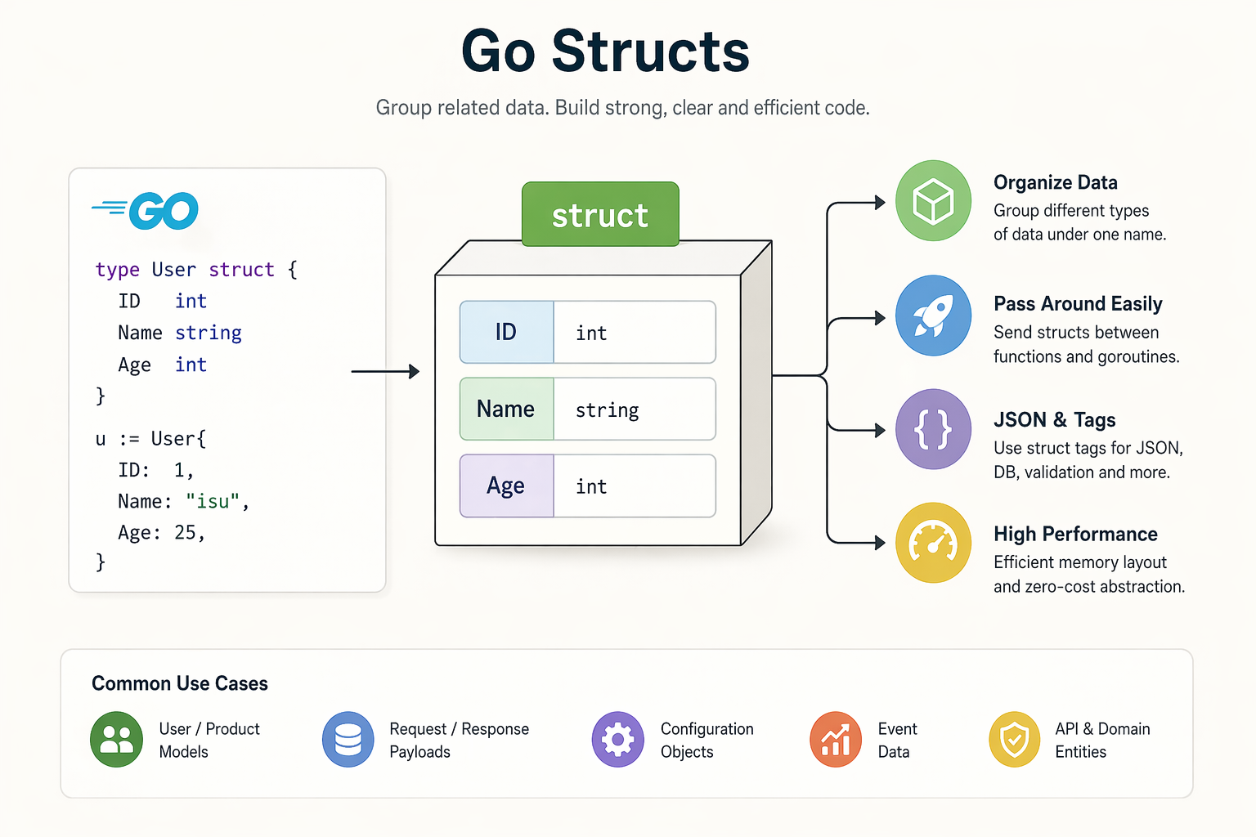The width and height of the screenshot is (1256, 837).
Task: Click Configuration Objects label
Action: click(x=707, y=740)
